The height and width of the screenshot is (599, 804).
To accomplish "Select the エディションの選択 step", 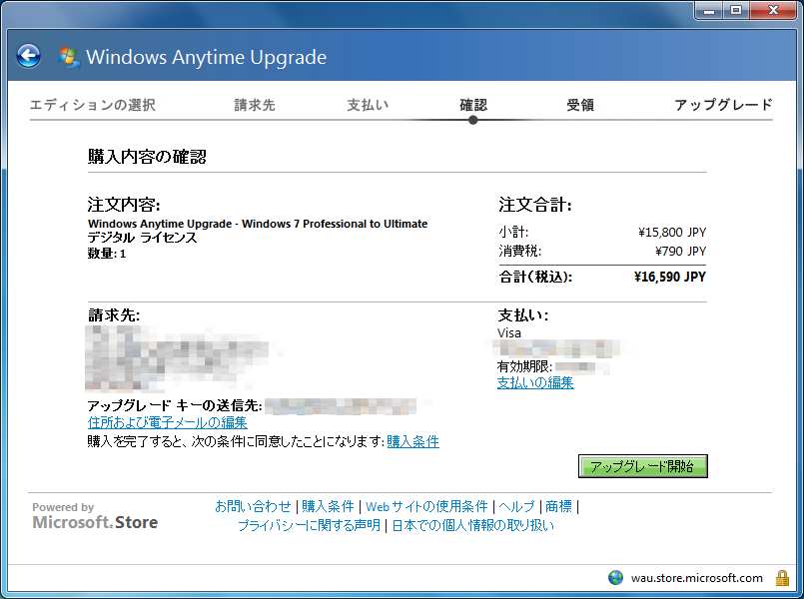I will click(x=92, y=105).
